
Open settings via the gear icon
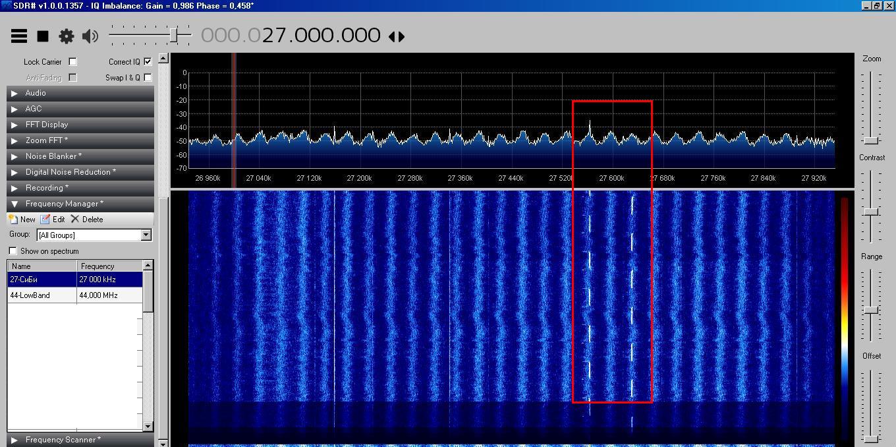pos(67,36)
